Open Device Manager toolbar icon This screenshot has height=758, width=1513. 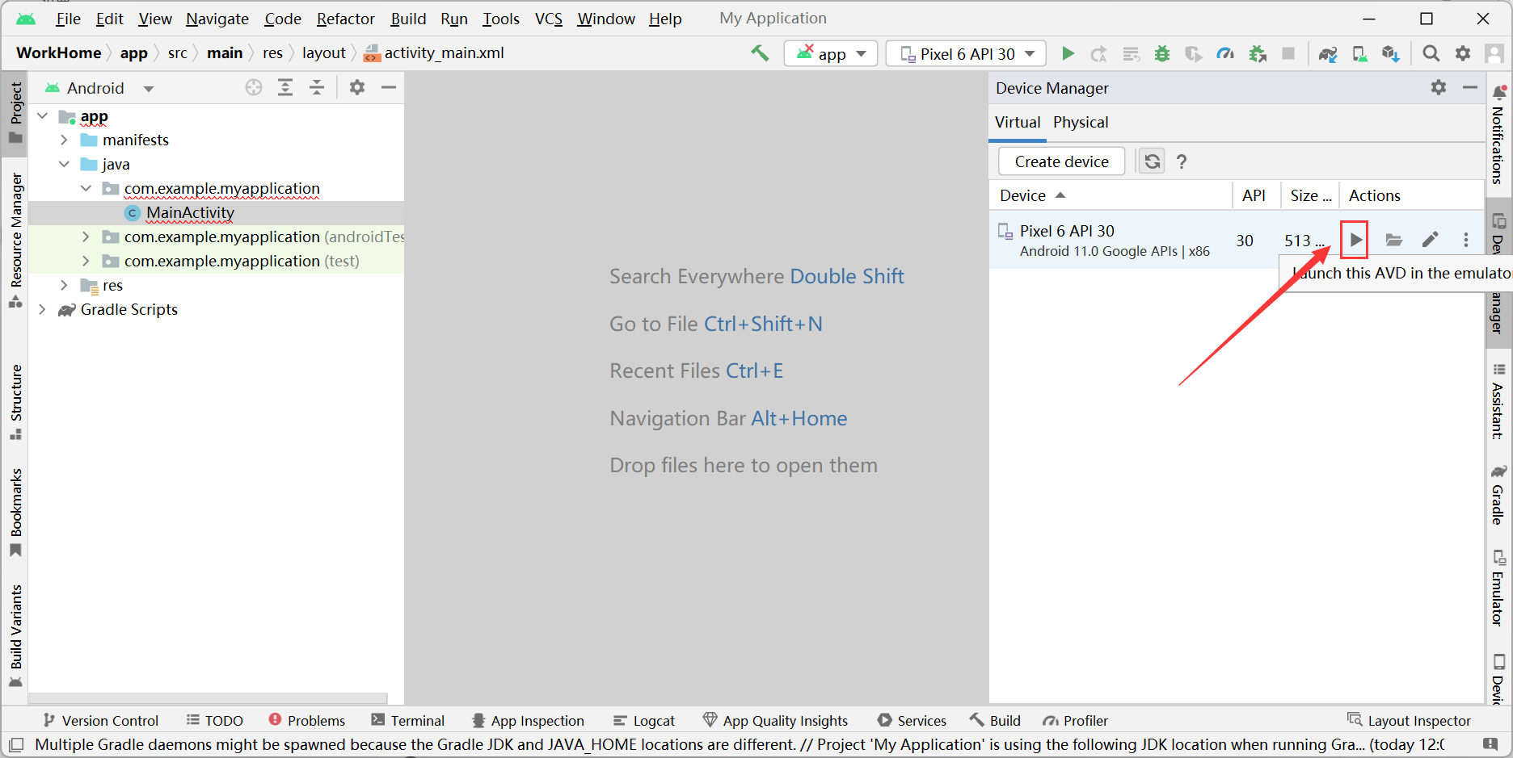[1360, 53]
